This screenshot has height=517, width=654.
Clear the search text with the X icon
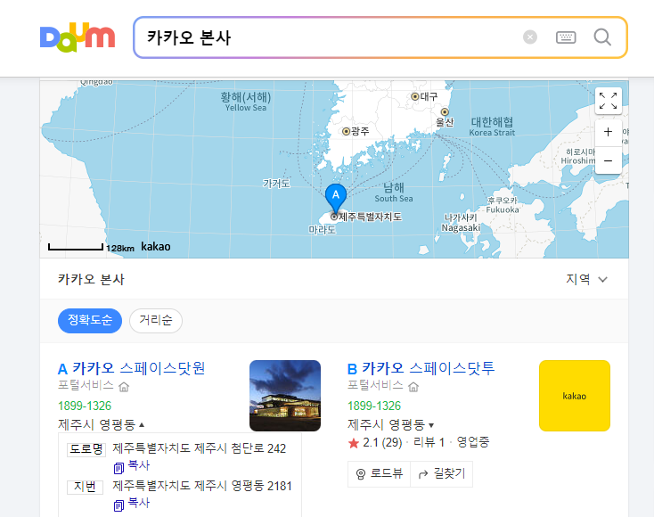530,37
